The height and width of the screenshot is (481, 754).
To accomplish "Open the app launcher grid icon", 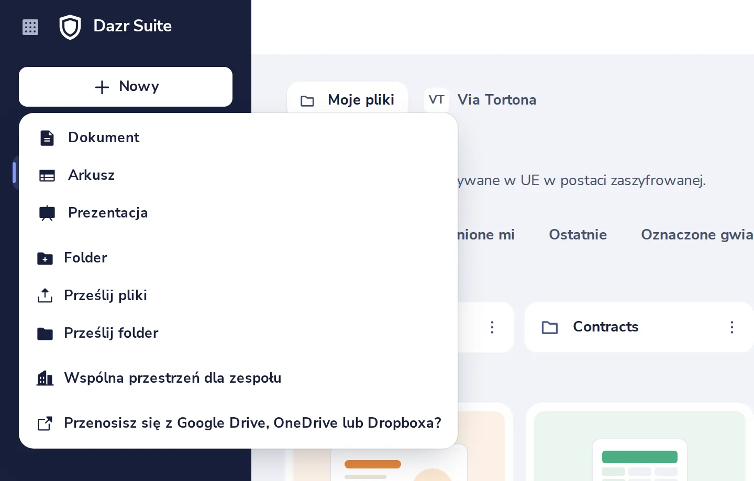I will coord(30,27).
